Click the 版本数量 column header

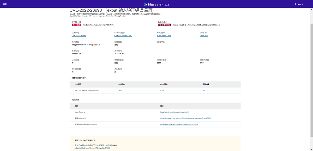(x=206, y=84)
